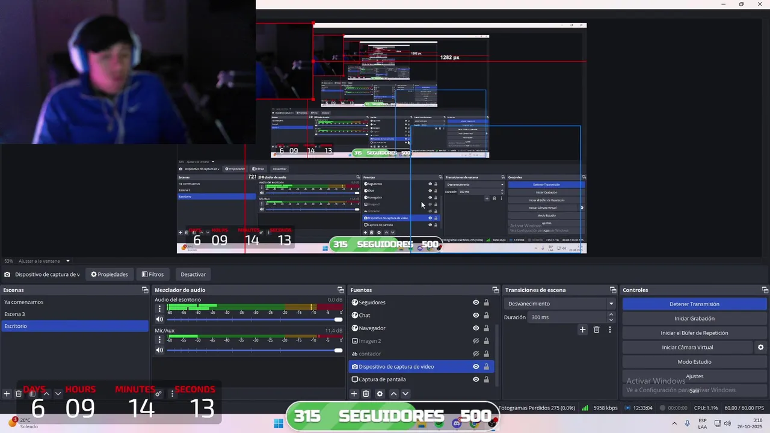770x433 pixels.
Task: Hide the Dispositivo de captura de video source
Action: pos(476,366)
